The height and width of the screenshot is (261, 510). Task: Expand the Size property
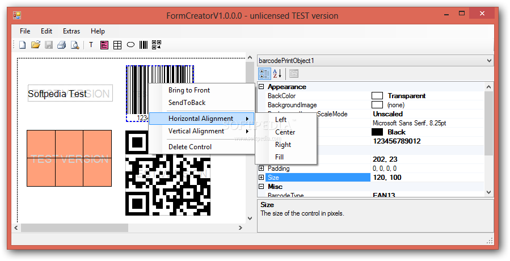click(x=261, y=178)
